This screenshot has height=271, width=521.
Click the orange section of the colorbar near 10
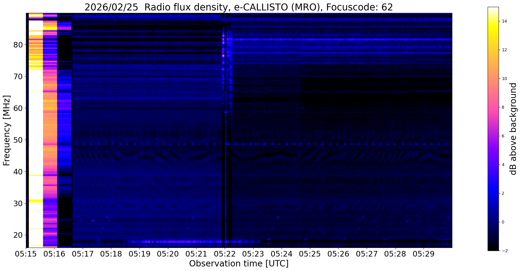(x=493, y=79)
